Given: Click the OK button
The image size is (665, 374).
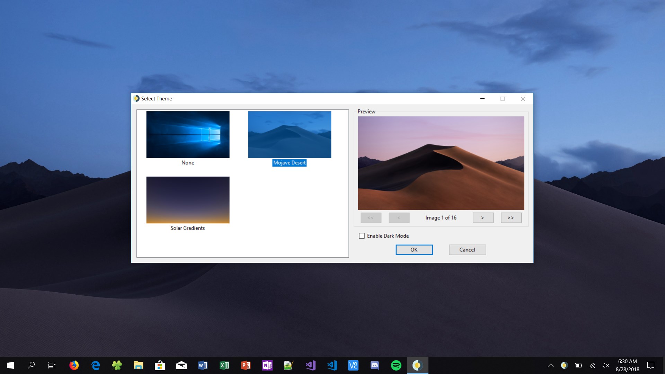Looking at the screenshot, I should click(414, 250).
